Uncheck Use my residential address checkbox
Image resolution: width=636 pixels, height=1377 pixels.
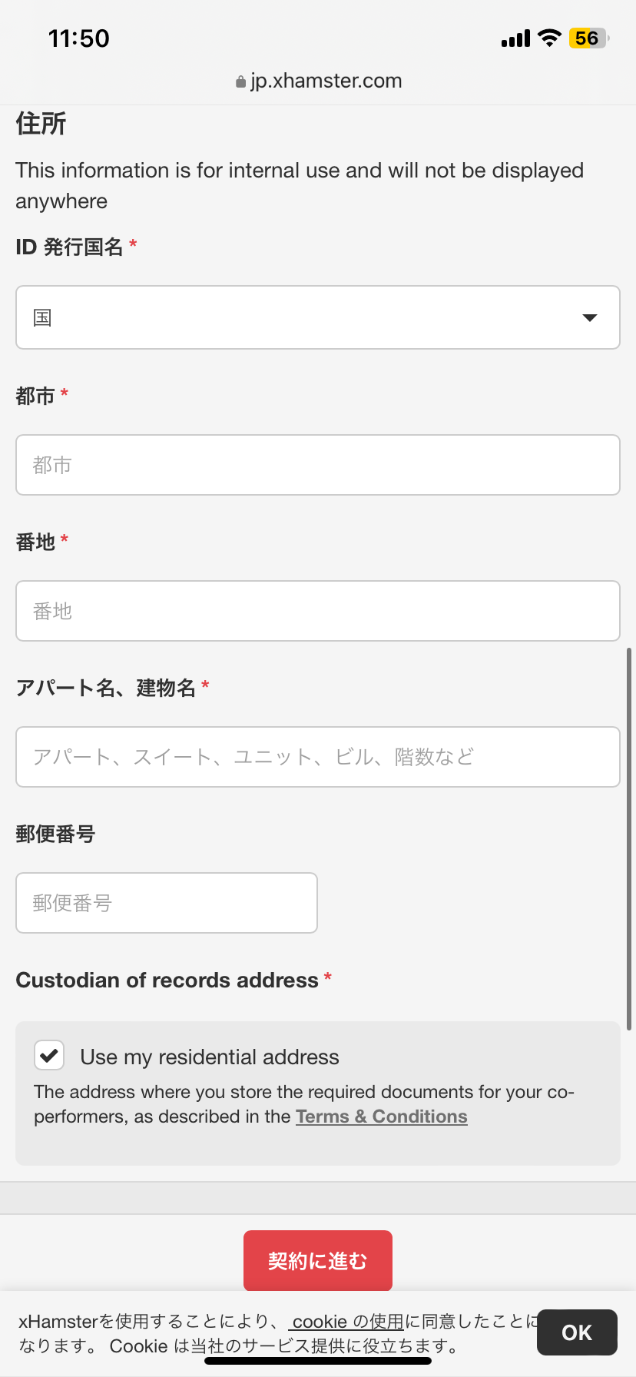coord(49,1055)
